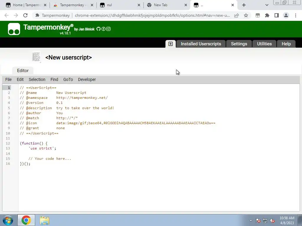The width and height of the screenshot is (302, 226).
Task: Open the GitHub icon link in header
Action: (x=99, y=29)
